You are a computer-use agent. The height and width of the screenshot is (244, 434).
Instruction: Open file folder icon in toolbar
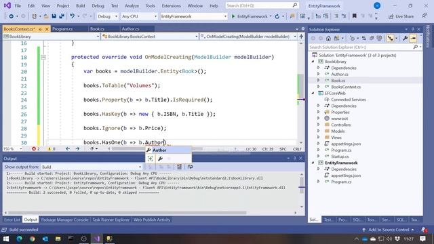(x=46, y=16)
